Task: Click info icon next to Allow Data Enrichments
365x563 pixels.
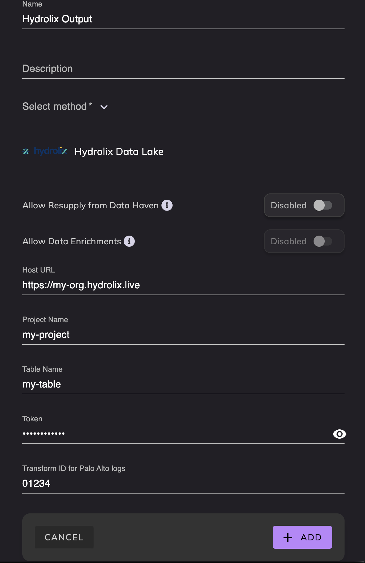Action: 129,241
